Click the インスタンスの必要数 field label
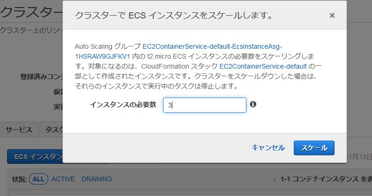 pyautogui.click(x=123, y=105)
